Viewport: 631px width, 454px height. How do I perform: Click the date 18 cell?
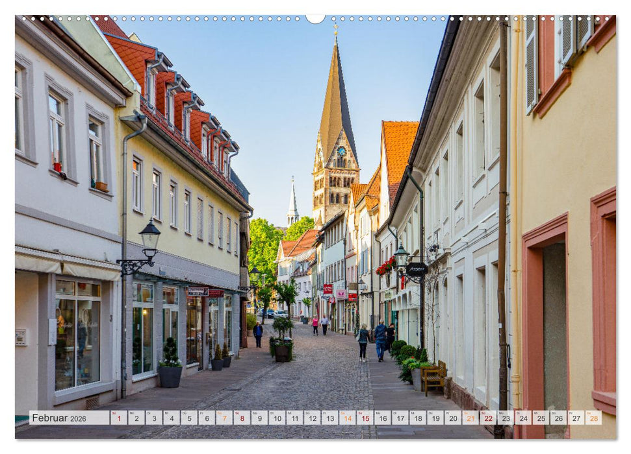[x=419, y=420]
